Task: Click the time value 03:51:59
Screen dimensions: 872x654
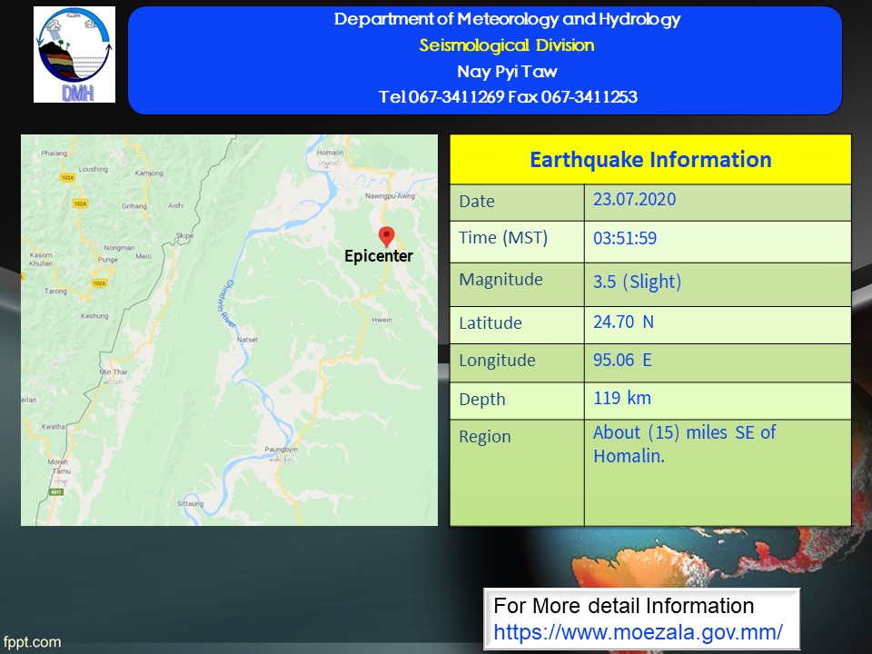Action: (x=624, y=239)
